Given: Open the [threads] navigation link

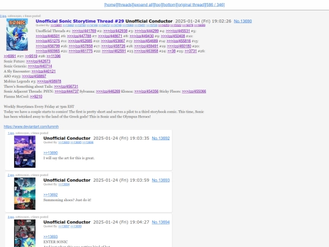Looking at the screenshot, I should 125,5.
